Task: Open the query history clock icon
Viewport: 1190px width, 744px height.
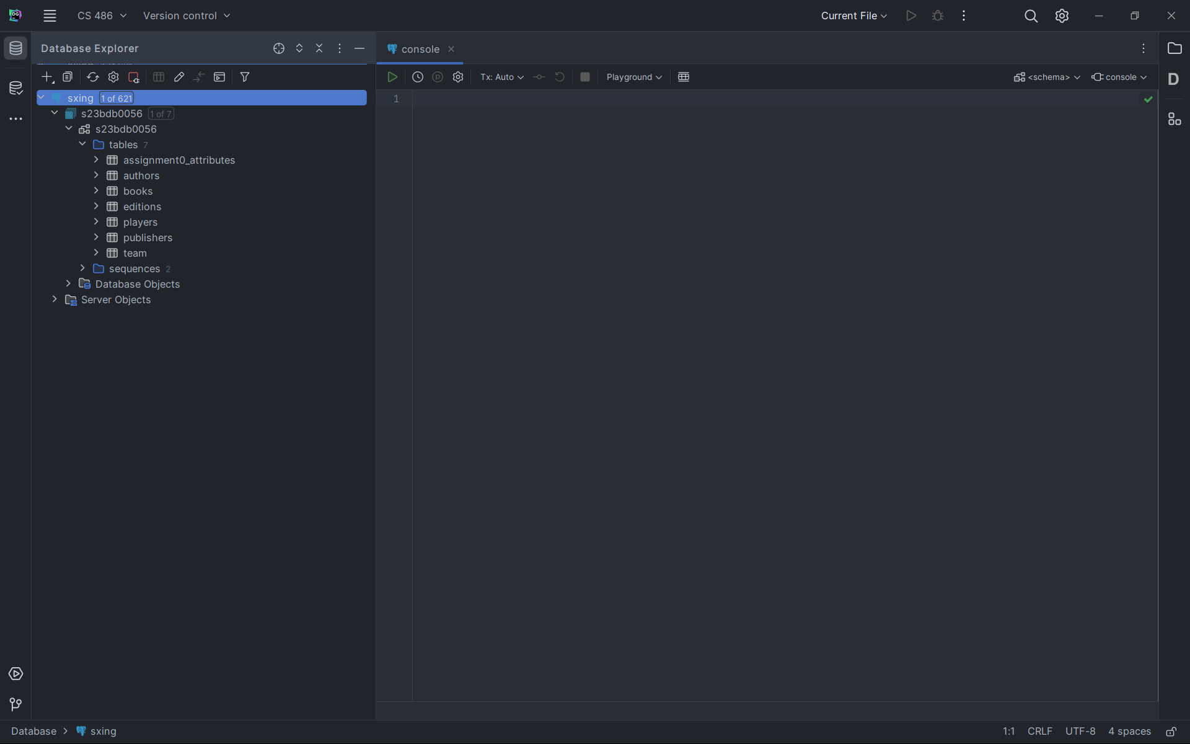Action: pyautogui.click(x=418, y=77)
